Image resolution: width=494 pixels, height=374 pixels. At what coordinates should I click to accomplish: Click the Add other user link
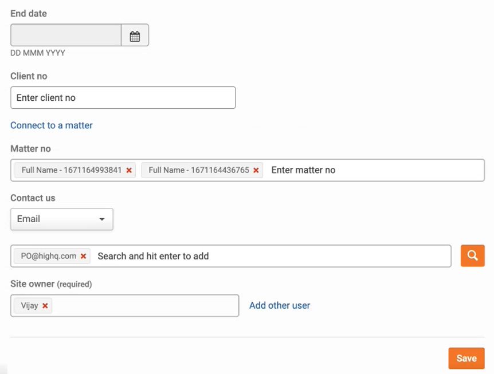point(280,305)
